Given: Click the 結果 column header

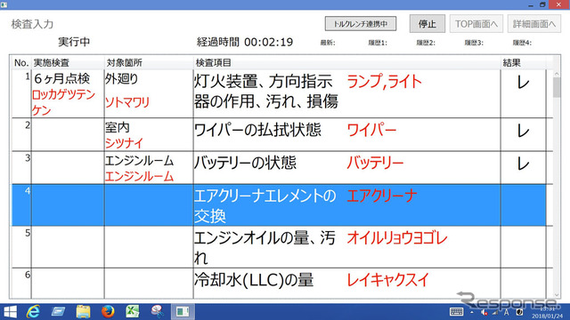Looking at the screenshot, I should pyautogui.click(x=524, y=63).
